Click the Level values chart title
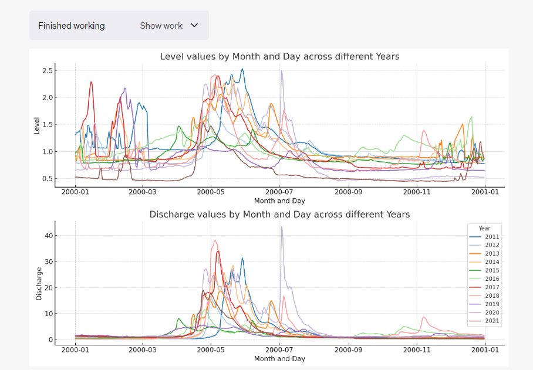This screenshot has height=370, width=533. point(279,57)
